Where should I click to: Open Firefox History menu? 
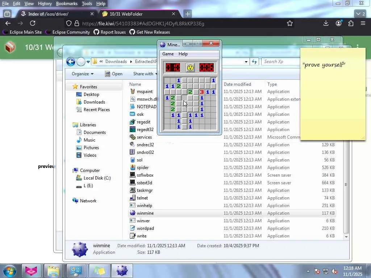point(45,4)
